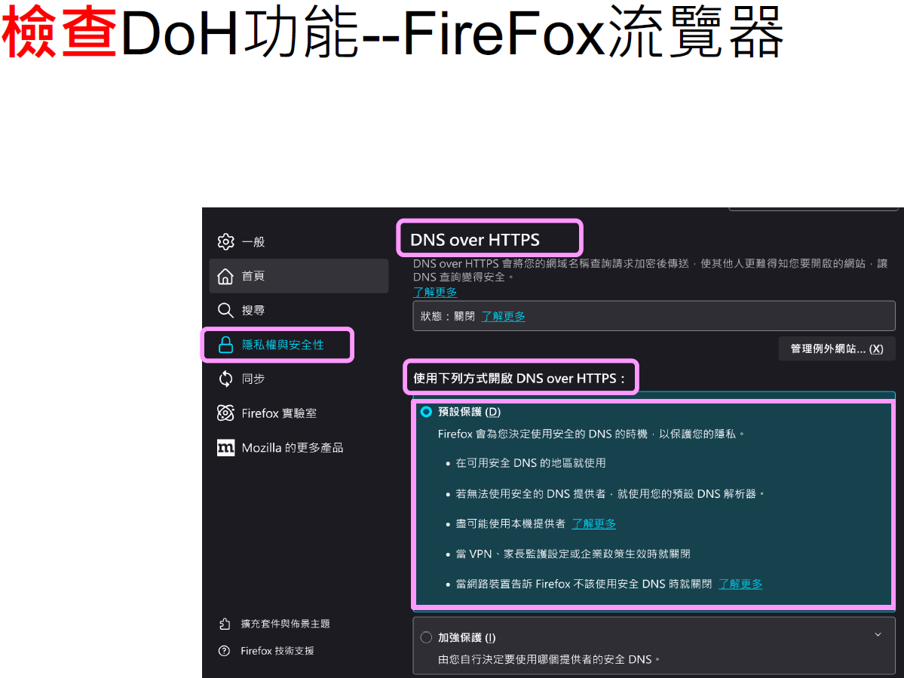
Task: Click 了解更多 link under DoH description
Action: coord(435,292)
